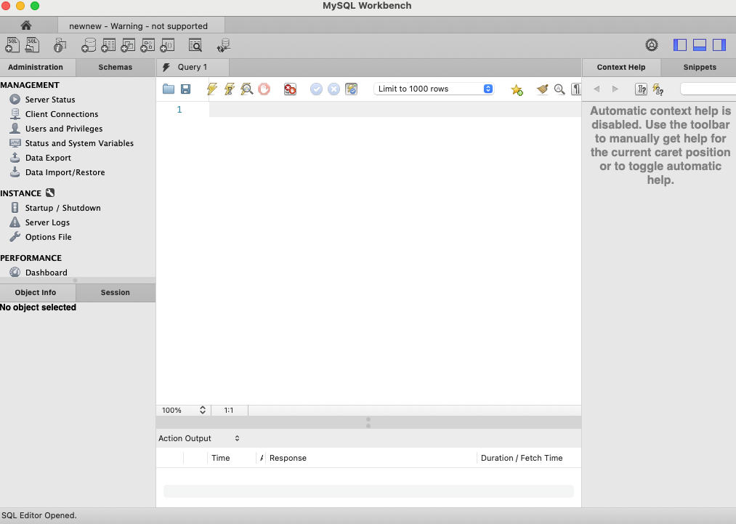The width and height of the screenshot is (736, 524).
Task: Toggle automatic context help icon
Action: [658, 89]
